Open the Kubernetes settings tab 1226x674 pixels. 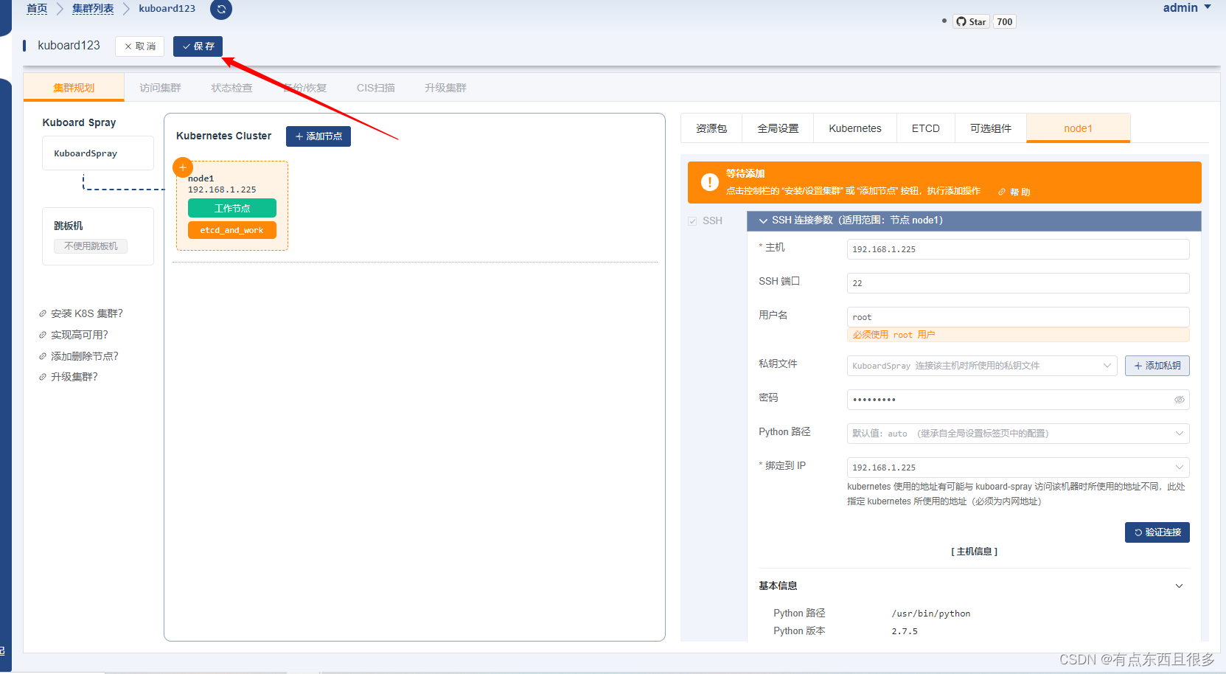coord(855,128)
